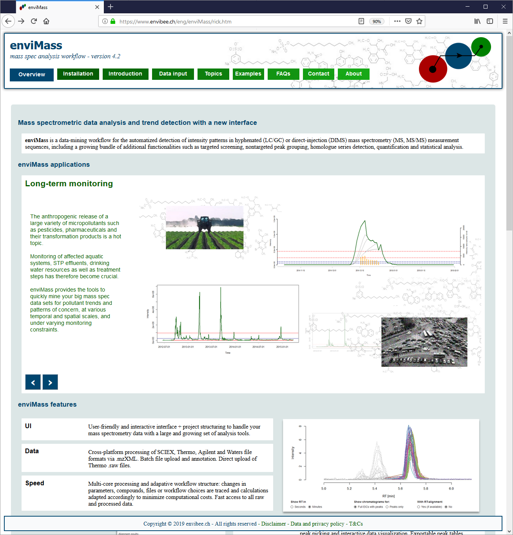Show previous slide in applications carousel
Image resolution: width=513 pixels, height=535 pixels.
(33, 382)
